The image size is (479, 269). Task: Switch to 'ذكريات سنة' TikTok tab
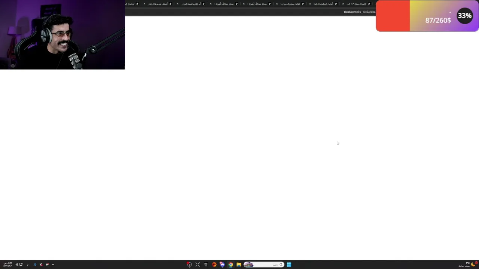[357, 4]
